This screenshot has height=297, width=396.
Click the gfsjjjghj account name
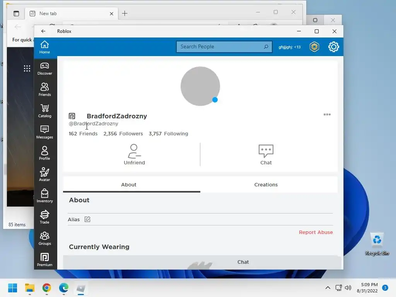(289, 47)
